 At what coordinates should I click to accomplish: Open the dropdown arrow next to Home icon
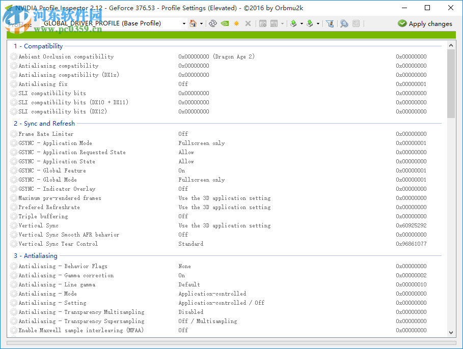pyautogui.click(x=201, y=23)
